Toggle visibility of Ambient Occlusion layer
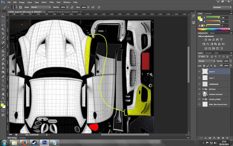Viewport: 233px width, 146px height. point(199,94)
